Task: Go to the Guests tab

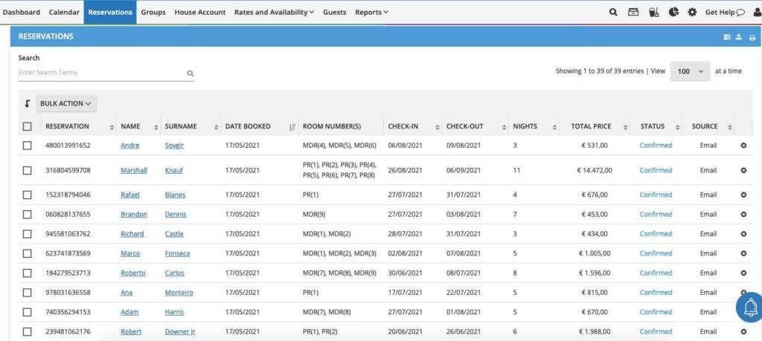Action: pyautogui.click(x=334, y=12)
